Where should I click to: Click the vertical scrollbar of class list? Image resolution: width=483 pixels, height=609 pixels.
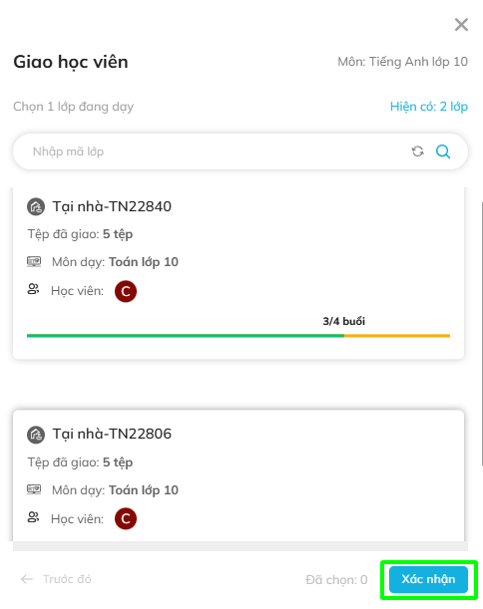pos(482,333)
